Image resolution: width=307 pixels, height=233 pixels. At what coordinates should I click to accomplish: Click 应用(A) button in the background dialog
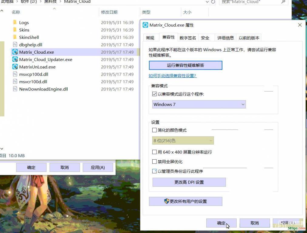pos(98,167)
